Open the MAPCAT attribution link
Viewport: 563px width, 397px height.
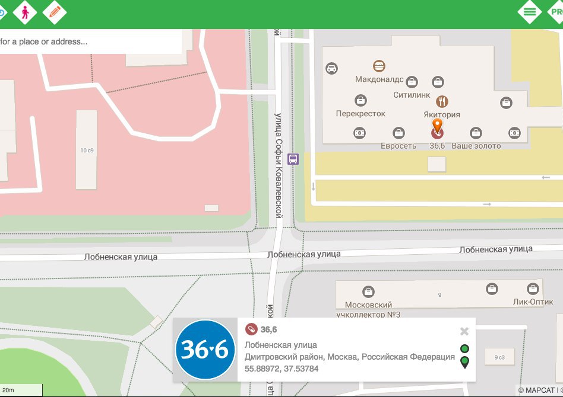[x=536, y=390]
